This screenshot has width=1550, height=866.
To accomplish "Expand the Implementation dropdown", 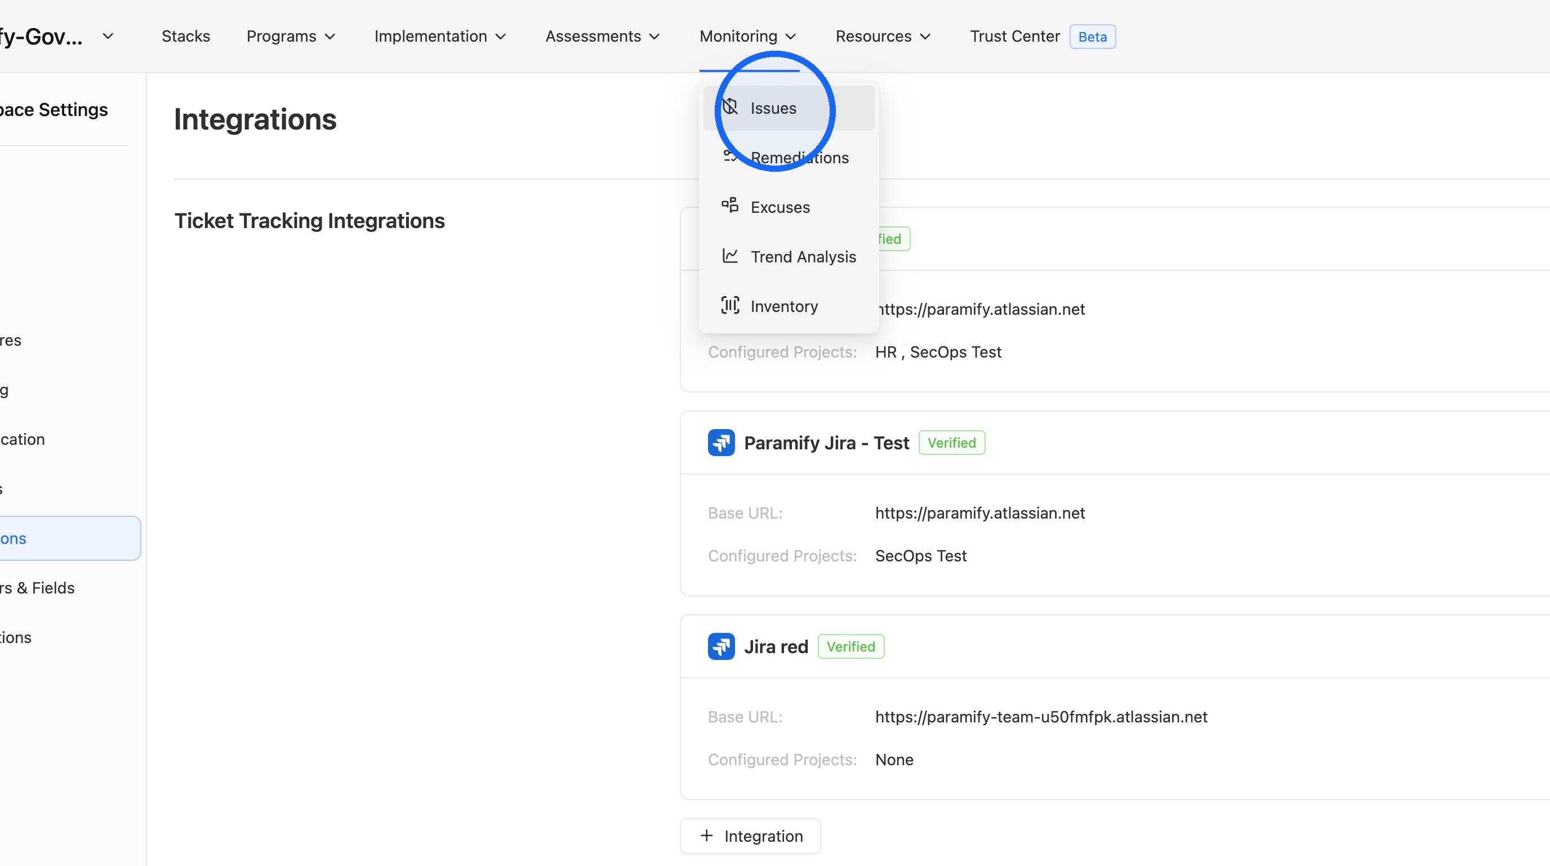I will tap(440, 36).
